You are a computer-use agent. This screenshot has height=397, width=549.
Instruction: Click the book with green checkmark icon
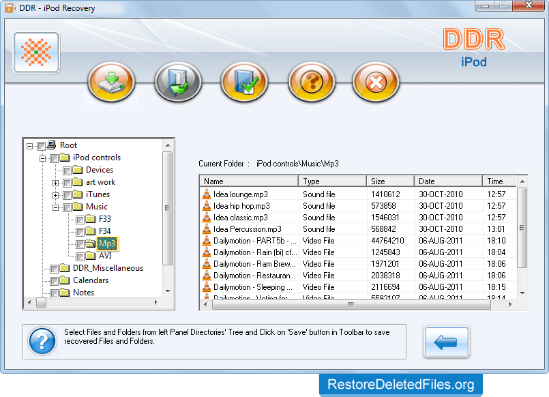click(244, 83)
